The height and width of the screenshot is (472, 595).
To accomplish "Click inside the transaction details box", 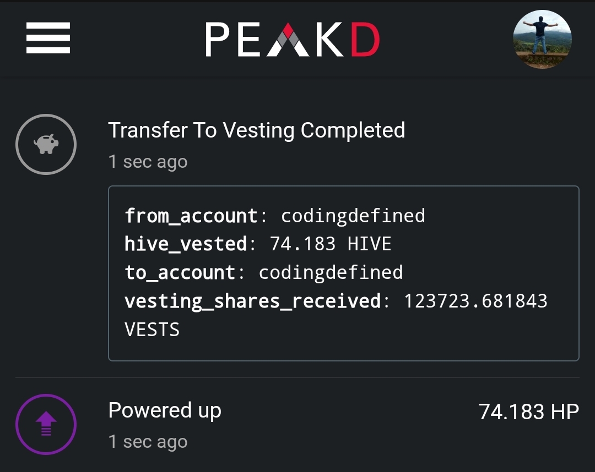I will click(344, 273).
